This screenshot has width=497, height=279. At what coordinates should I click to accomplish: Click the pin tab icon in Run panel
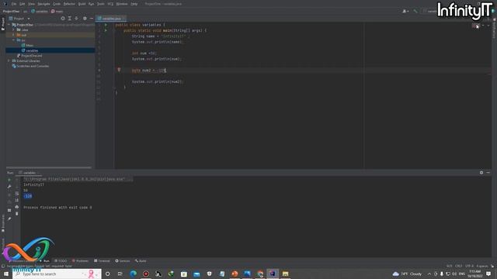pos(9,219)
